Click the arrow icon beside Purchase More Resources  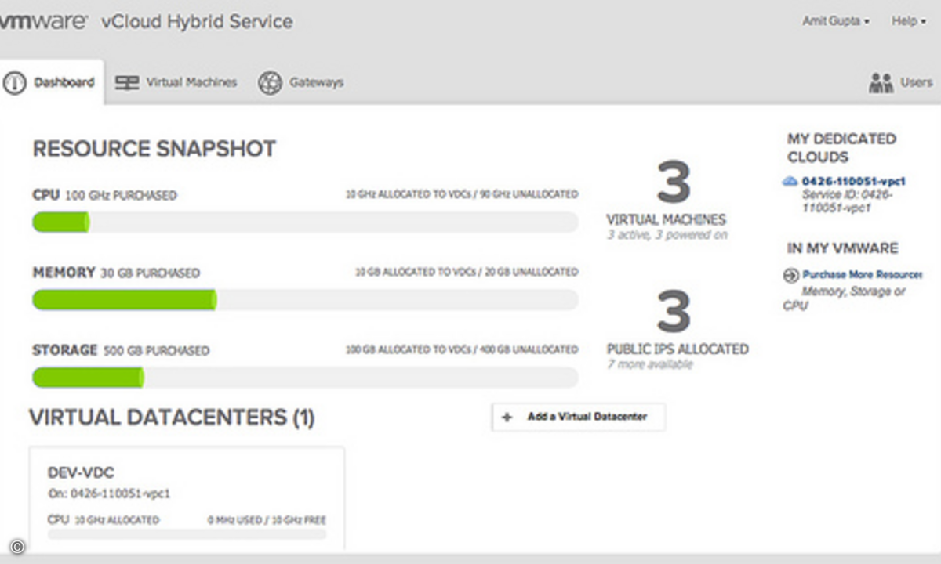(790, 276)
